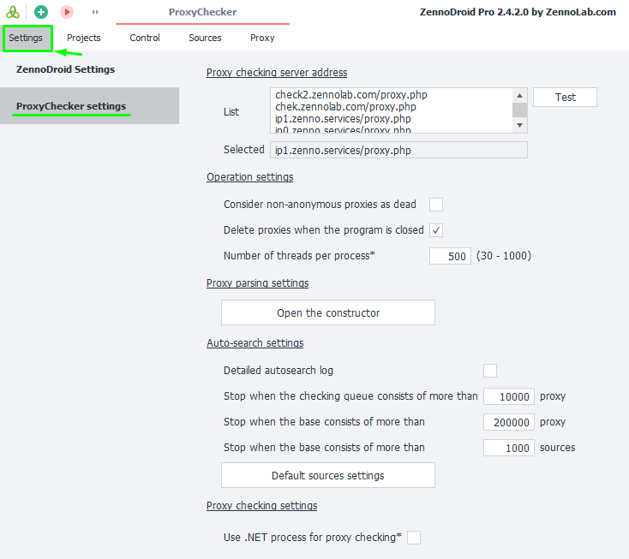Uncheck Delete proxies when program is closed
629x559 pixels.
pyautogui.click(x=436, y=230)
